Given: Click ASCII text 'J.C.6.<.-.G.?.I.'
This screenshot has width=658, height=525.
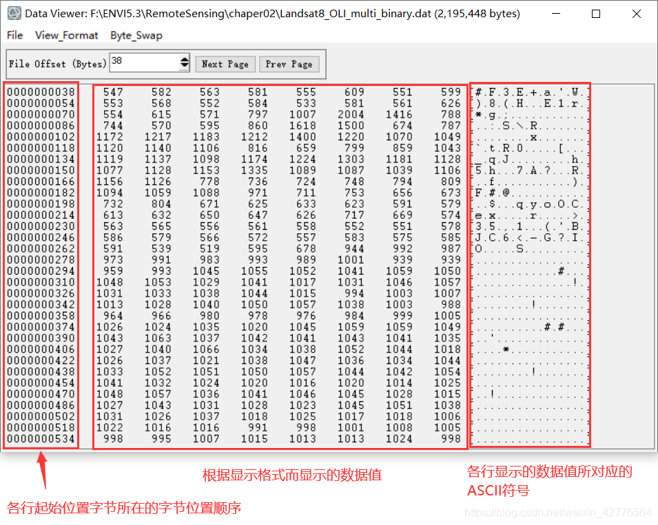Looking at the screenshot, I should pyautogui.click(x=530, y=237).
